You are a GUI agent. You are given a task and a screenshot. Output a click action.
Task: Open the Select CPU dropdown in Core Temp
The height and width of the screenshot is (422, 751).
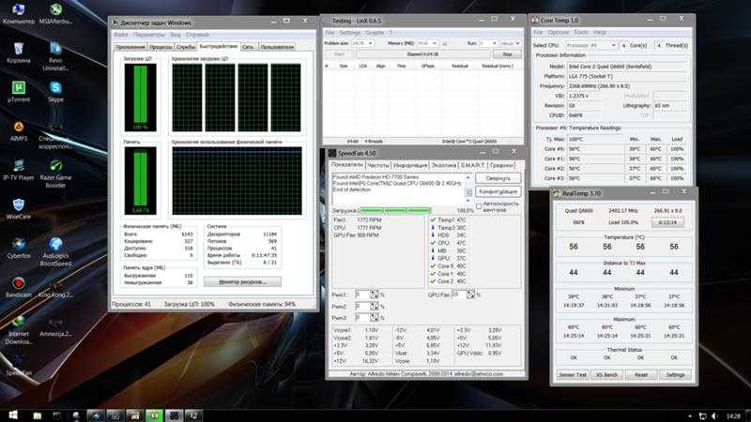click(x=591, y=45)
